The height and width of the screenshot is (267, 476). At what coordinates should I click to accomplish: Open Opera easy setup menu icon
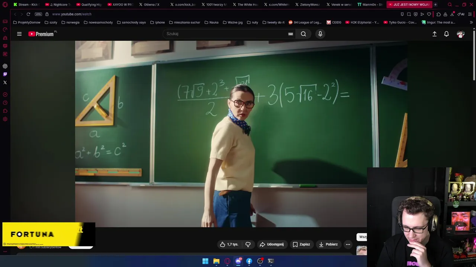coord(470,14)
